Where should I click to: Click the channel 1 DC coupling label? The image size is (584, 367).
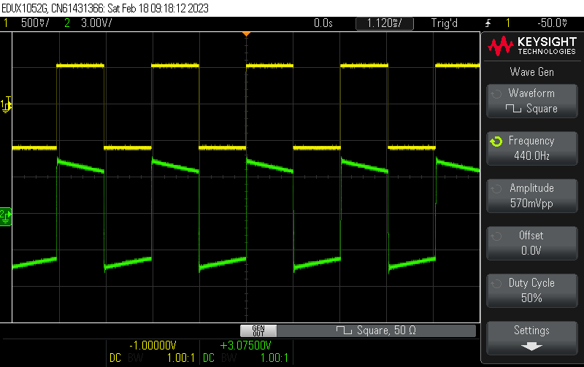tap(115, 358)
